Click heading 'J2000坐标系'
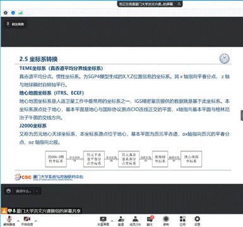 click(33, 125)
